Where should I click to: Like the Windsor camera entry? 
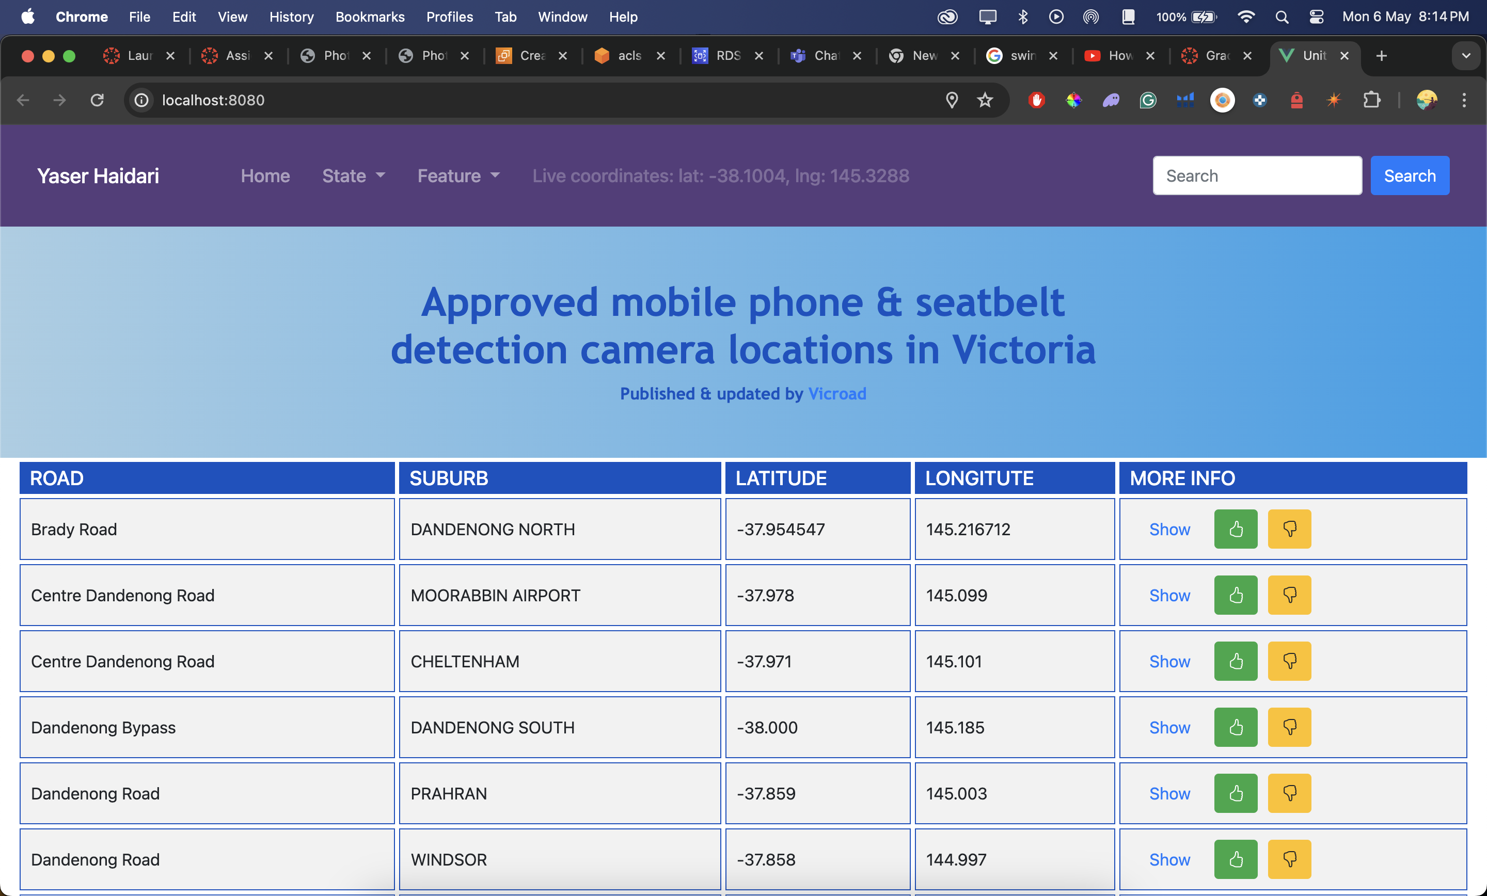coord(1236,859)
